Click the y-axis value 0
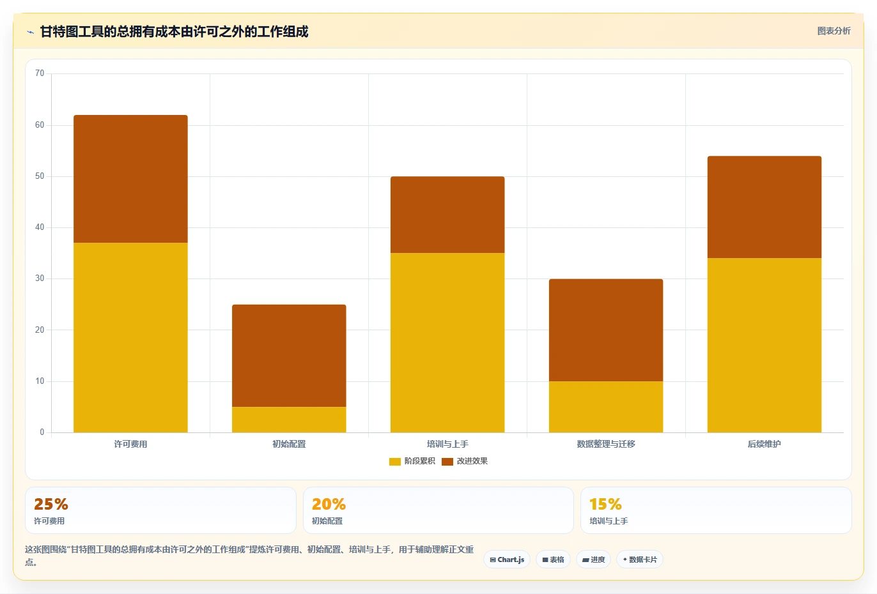The height and width of the screenshot is (594, 877). pyautogui.click(x=42, y=432)
